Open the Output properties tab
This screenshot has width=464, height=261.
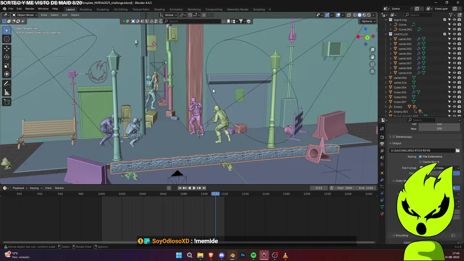point(382,144)
